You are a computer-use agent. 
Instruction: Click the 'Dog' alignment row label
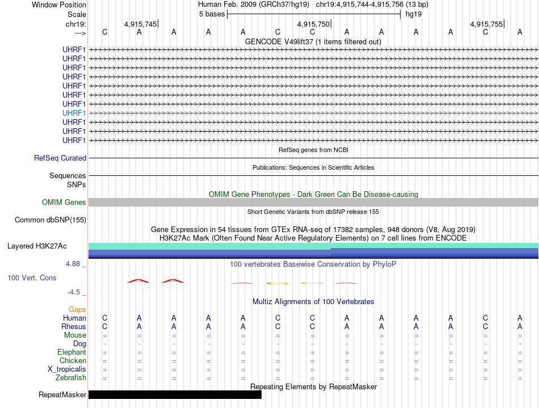79,344
